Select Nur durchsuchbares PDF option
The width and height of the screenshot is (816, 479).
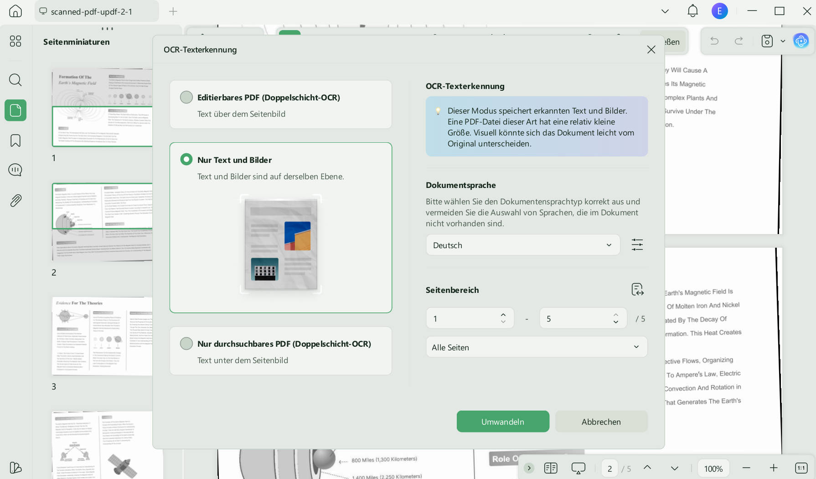point(281,351)
